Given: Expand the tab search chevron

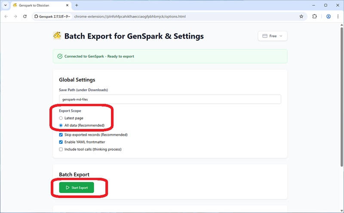Looking at the screenshot, I should click(6, 5).
